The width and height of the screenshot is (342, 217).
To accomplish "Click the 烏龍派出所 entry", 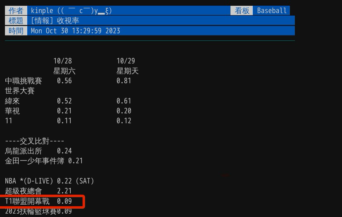I will pos(24,151).
